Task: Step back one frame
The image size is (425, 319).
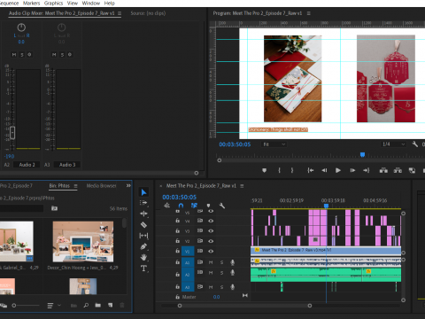Action: tap(324, 170)
